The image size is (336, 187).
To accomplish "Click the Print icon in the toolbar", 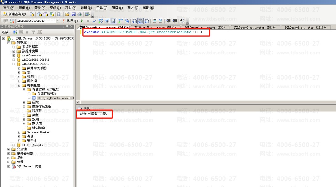I will (79, 14).
